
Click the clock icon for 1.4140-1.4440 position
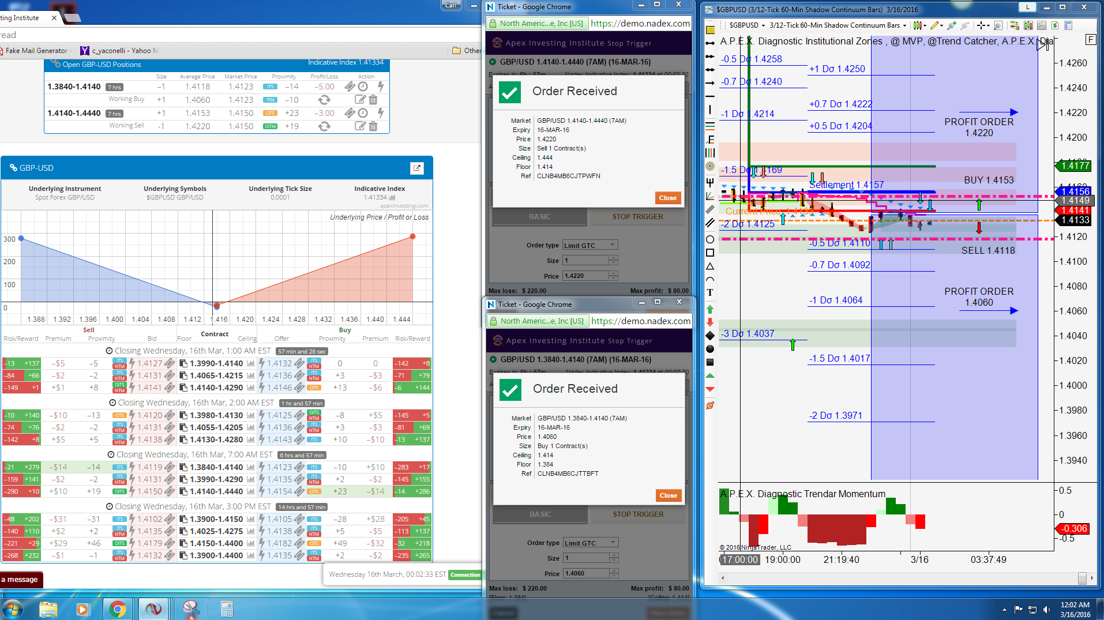coord(363,113)
